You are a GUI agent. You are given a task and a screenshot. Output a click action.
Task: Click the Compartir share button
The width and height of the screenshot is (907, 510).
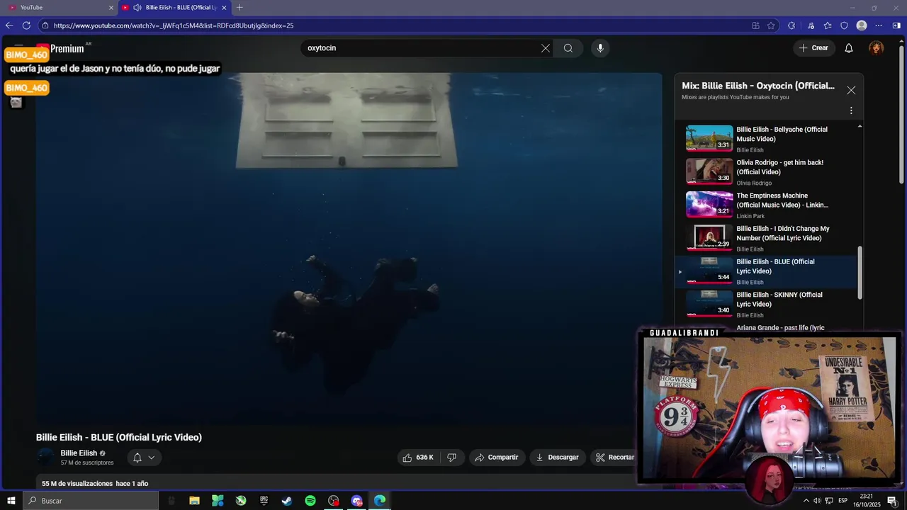click(497, 458)
